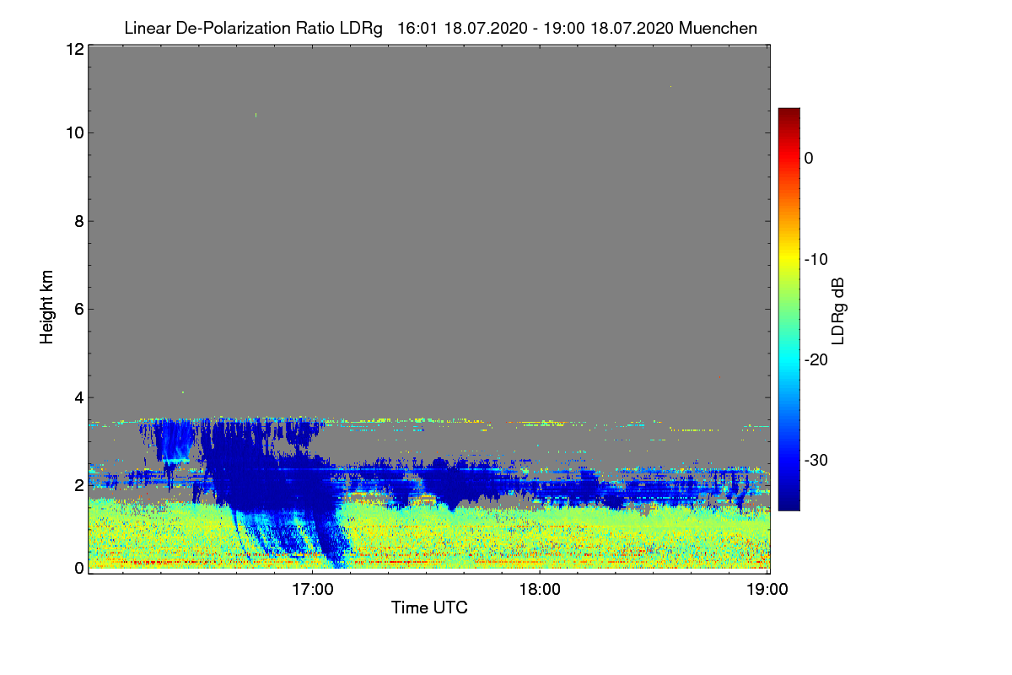Click the 12 km height tick label

click(74, 49)
